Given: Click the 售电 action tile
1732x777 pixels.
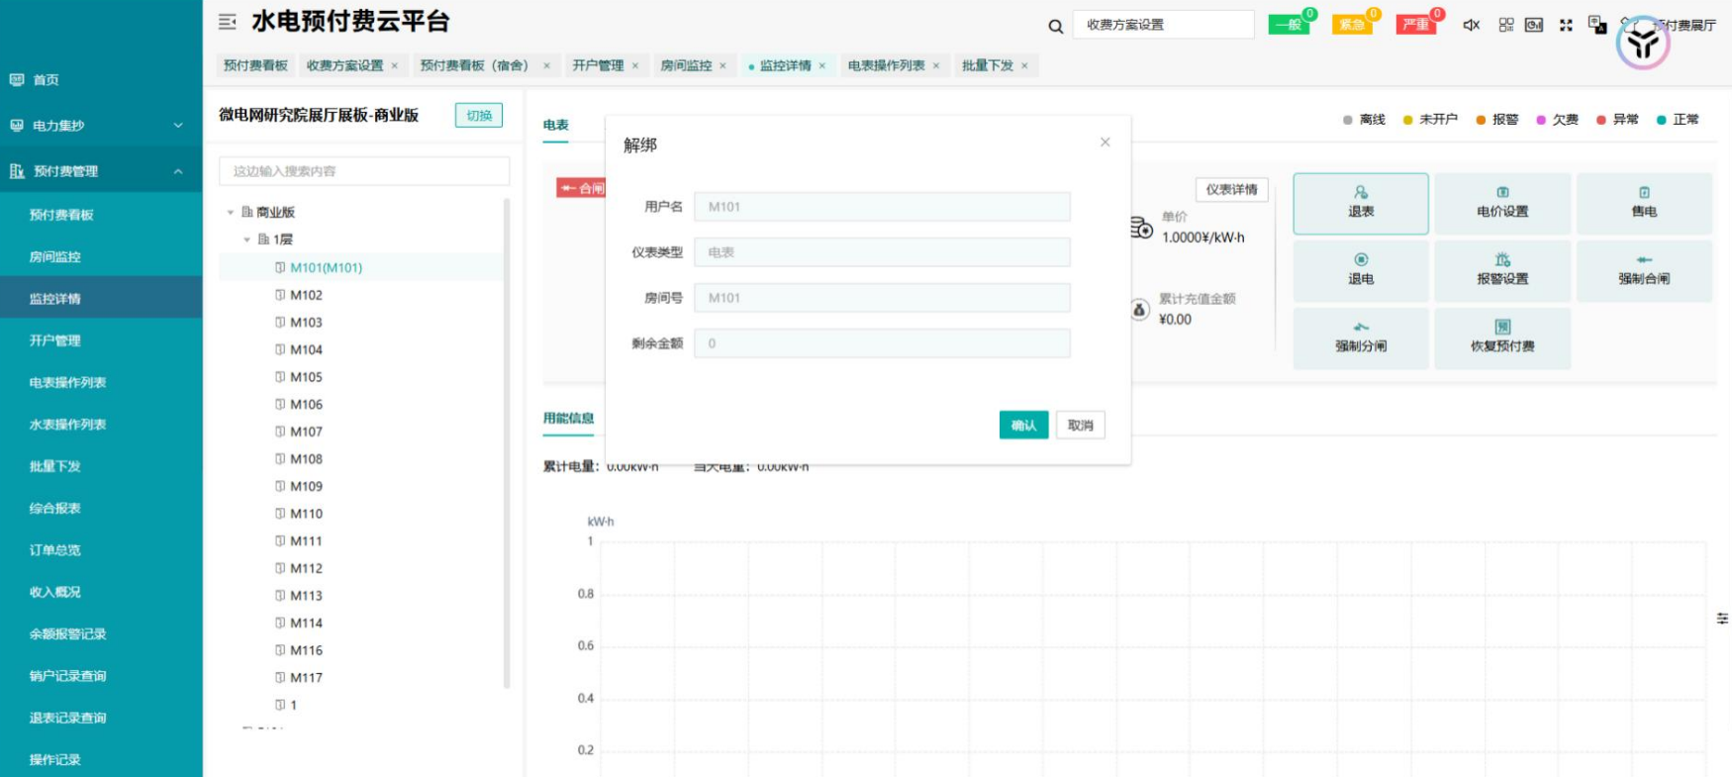Looking at the screenshot, I should tap(1644, 203).
